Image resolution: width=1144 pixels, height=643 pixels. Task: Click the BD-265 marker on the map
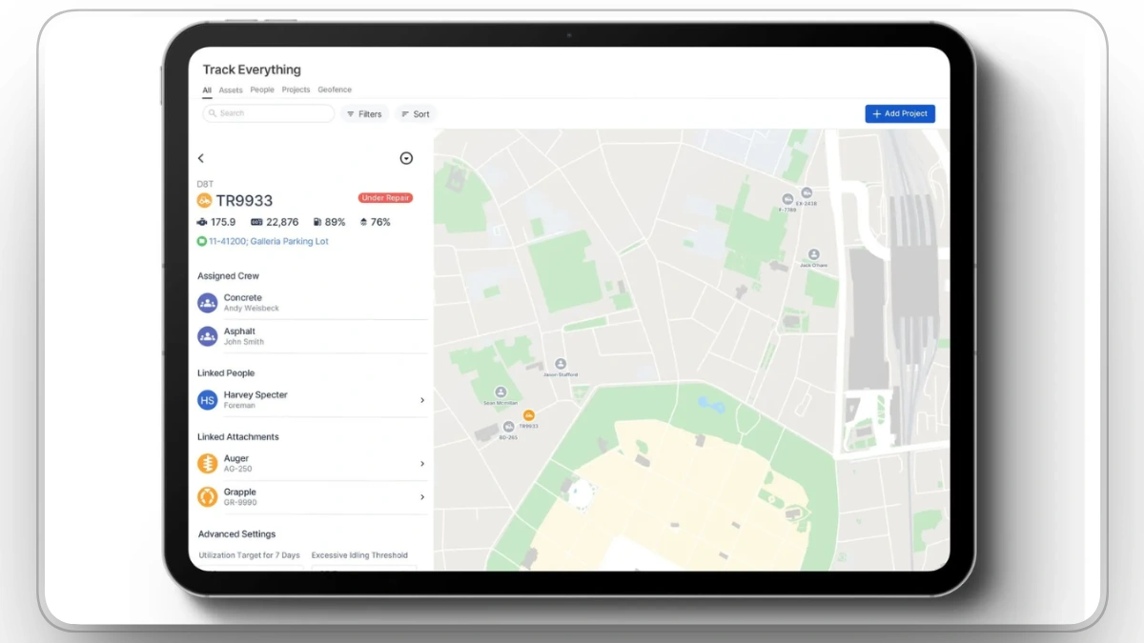click(507, 426)
